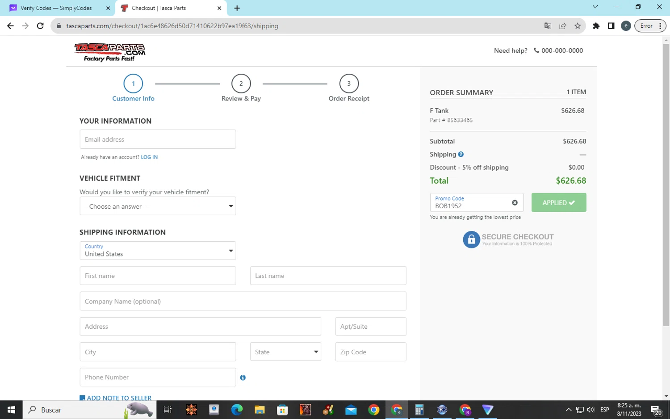Viewport: 670px width, 419px height.
Task: Reload the checkout page
Action: 40,26
